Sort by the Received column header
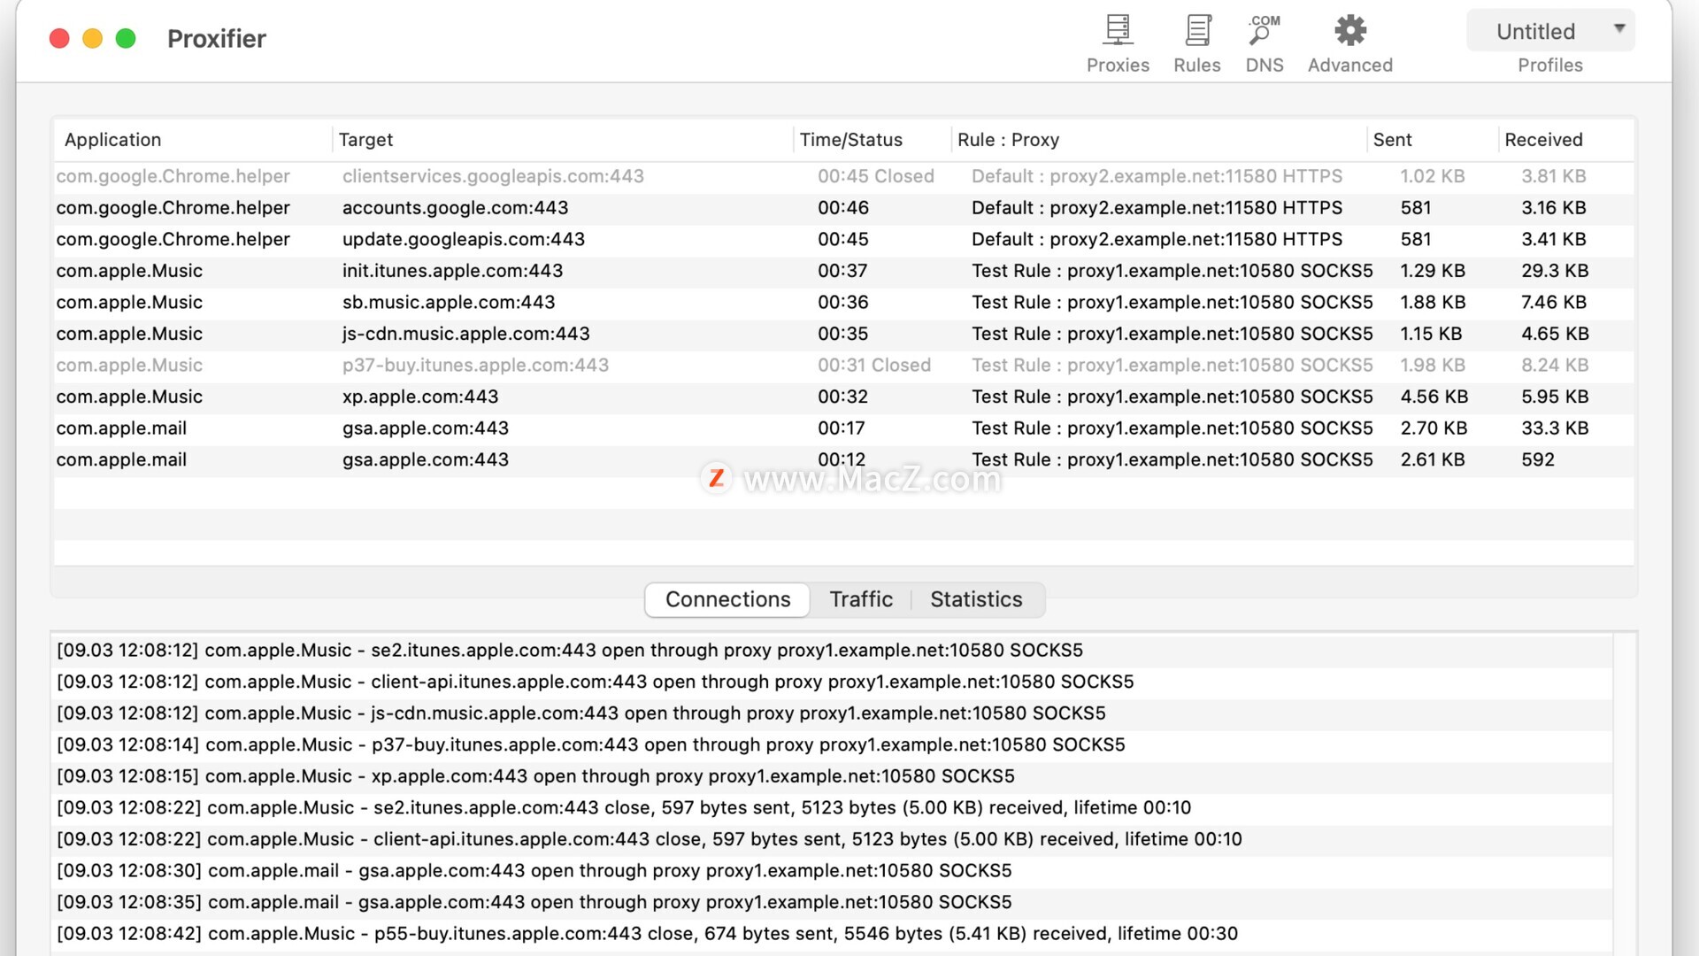 tap(1565, 140)
